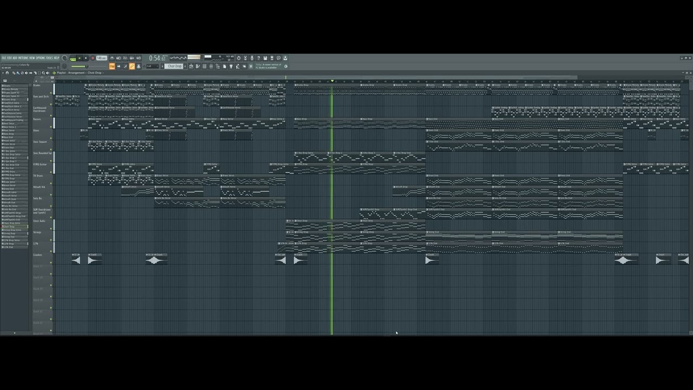Click the main pitch knob
The height and width of the screenshot is (390, 693).
64,66
